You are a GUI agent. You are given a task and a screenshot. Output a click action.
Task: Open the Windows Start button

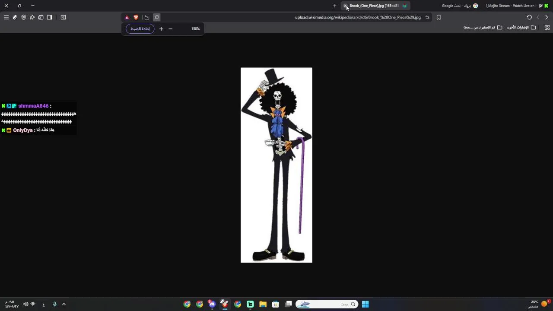coord(365,304)
